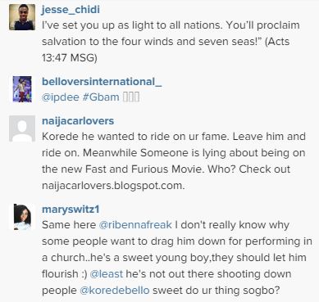Click the maryswitz1 username link
This screenshot has height=302, width=319.
71,210
